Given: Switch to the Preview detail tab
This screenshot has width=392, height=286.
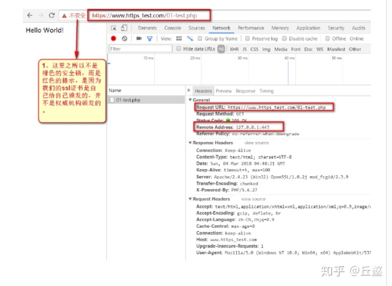Looking at the screenshot, I should click(x=224, y=91).
